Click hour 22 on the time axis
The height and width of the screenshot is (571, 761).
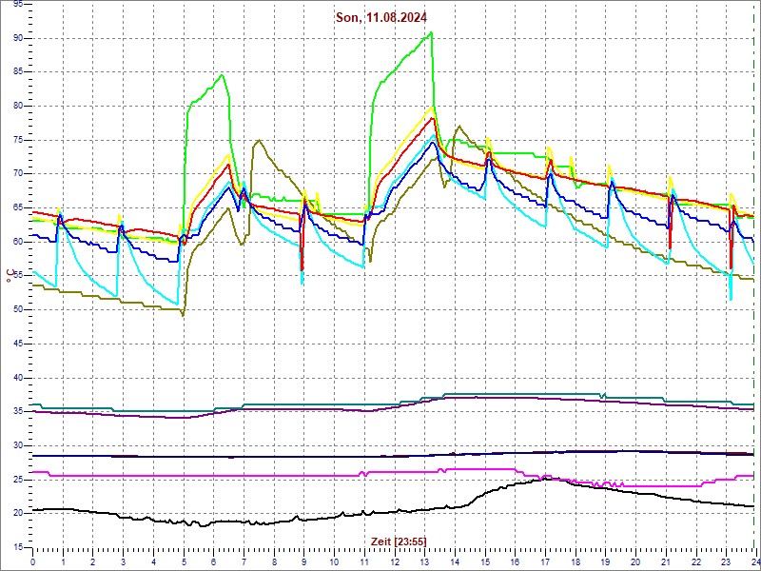(696, 561)
